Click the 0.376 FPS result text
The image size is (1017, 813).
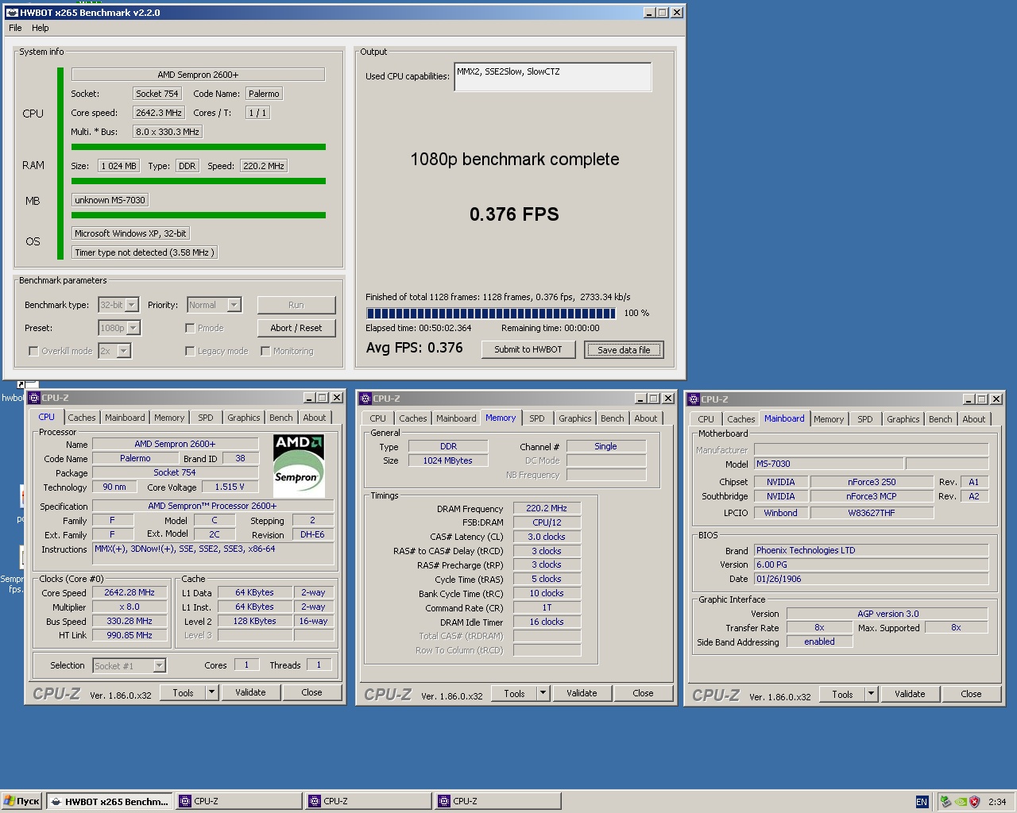pos(514,214)
